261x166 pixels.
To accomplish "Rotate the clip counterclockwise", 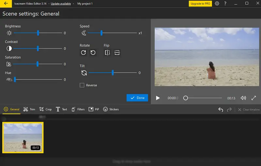I will 93,53.
